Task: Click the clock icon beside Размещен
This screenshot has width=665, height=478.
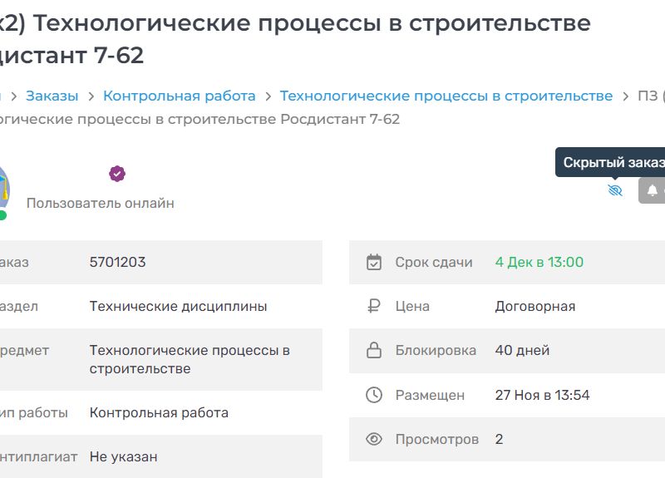Action: (374, 395)
